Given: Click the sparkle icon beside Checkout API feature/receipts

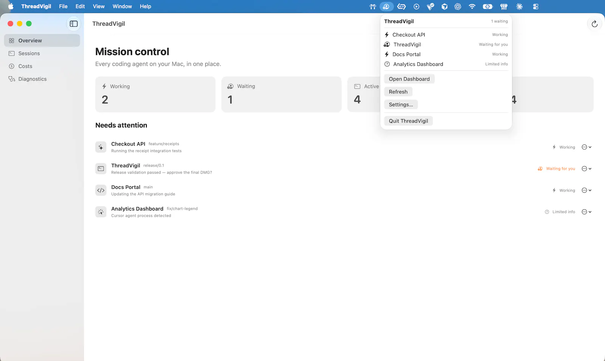Looking at the screenshot, I should coord(101,147).
